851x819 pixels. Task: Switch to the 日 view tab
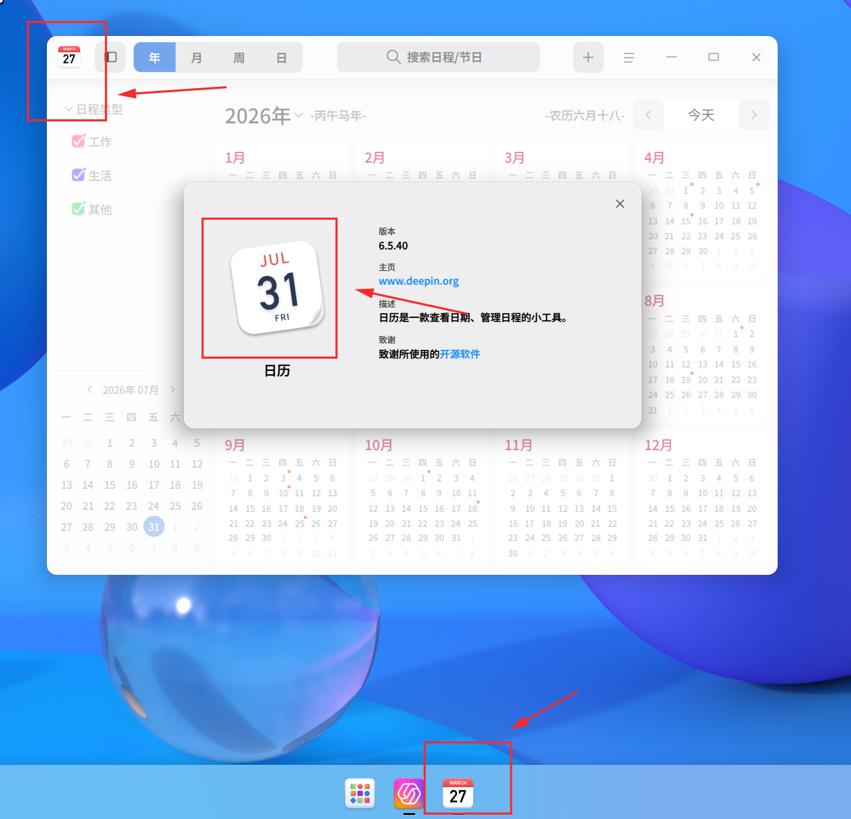coord(281,58)
